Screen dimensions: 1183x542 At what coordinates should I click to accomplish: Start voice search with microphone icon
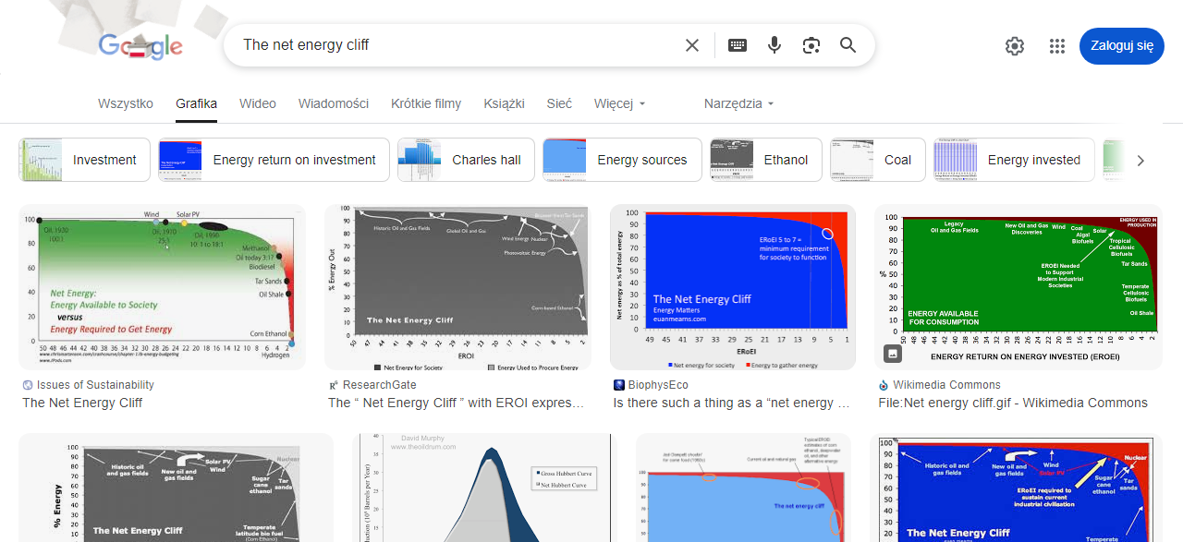774,45
